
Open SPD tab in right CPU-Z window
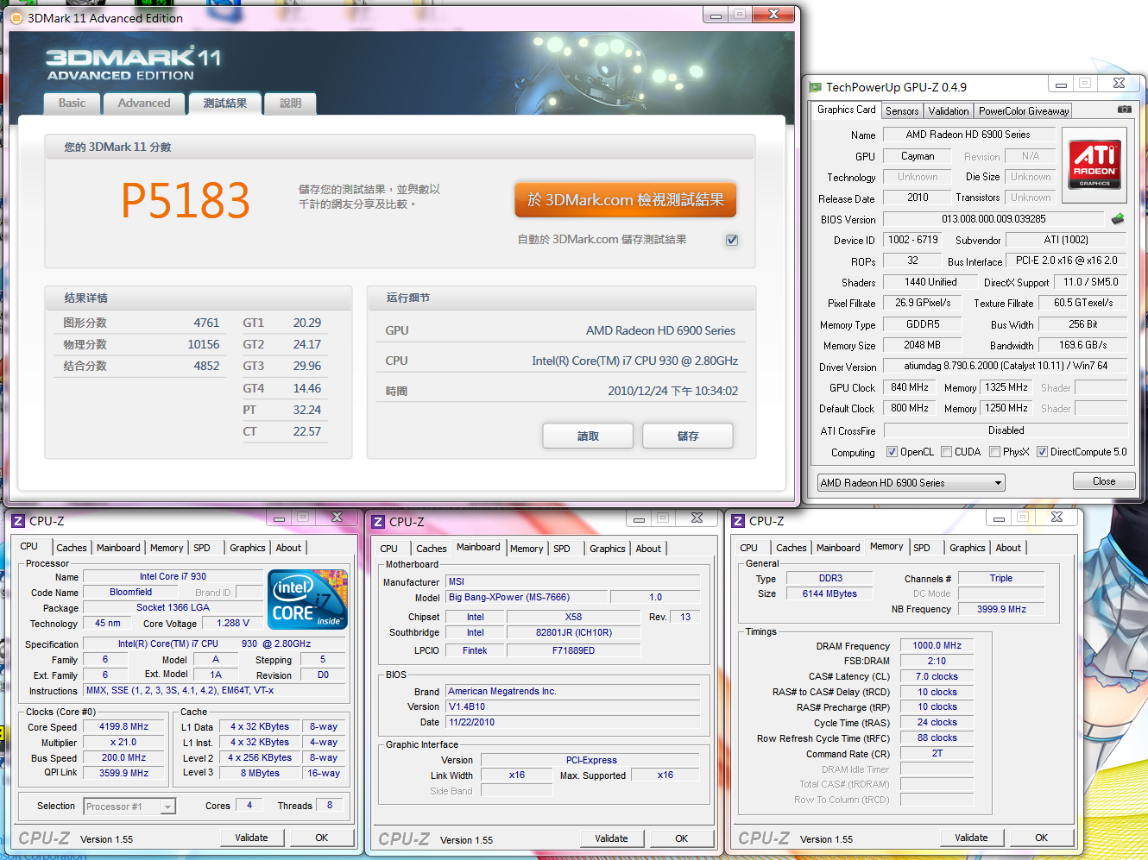tap(922, 548)
